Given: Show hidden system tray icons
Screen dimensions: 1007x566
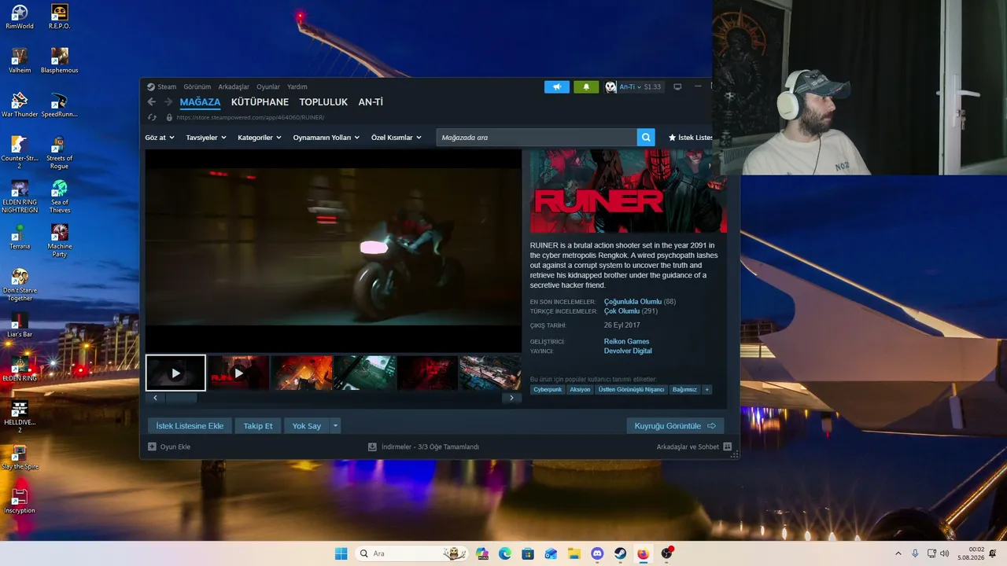Looking at the screenshot, I should coord(898,553).
